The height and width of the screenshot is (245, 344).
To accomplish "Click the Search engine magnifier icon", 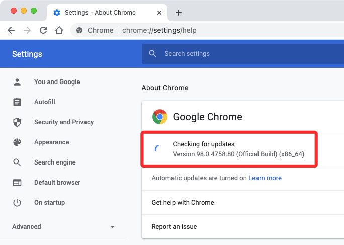I will (17, 162).
